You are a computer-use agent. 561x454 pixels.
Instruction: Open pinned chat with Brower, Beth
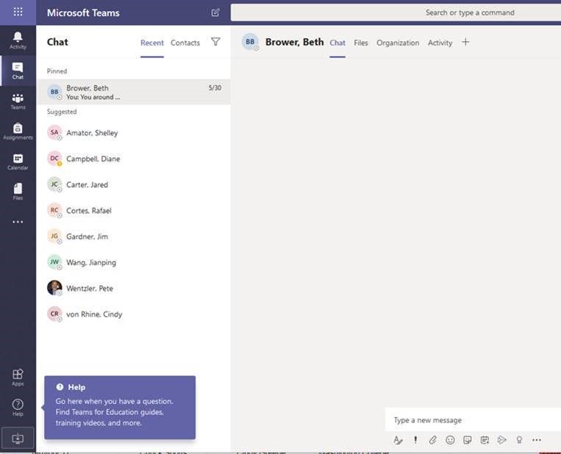coord(134,92)
